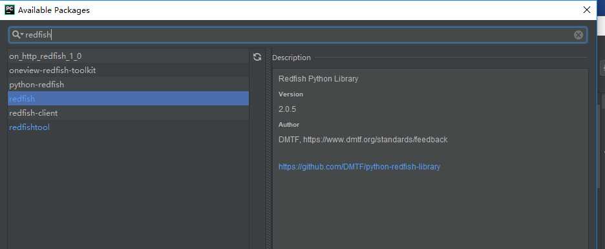Screen dimensions: 605x249
Task: Select the redfish-client package
Action: pos(128,113)
